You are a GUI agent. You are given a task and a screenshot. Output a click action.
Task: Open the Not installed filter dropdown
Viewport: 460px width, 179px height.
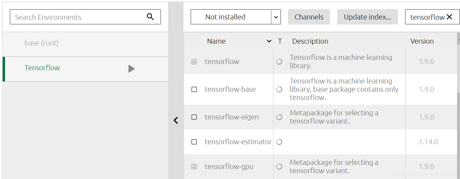[x=276, y=17]
